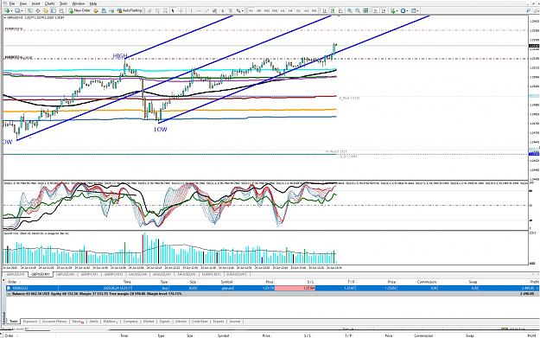The height and width of the screenshot is (338, 540).
Task: Select the vertical line drawing tool
Action: click(192, 10)
